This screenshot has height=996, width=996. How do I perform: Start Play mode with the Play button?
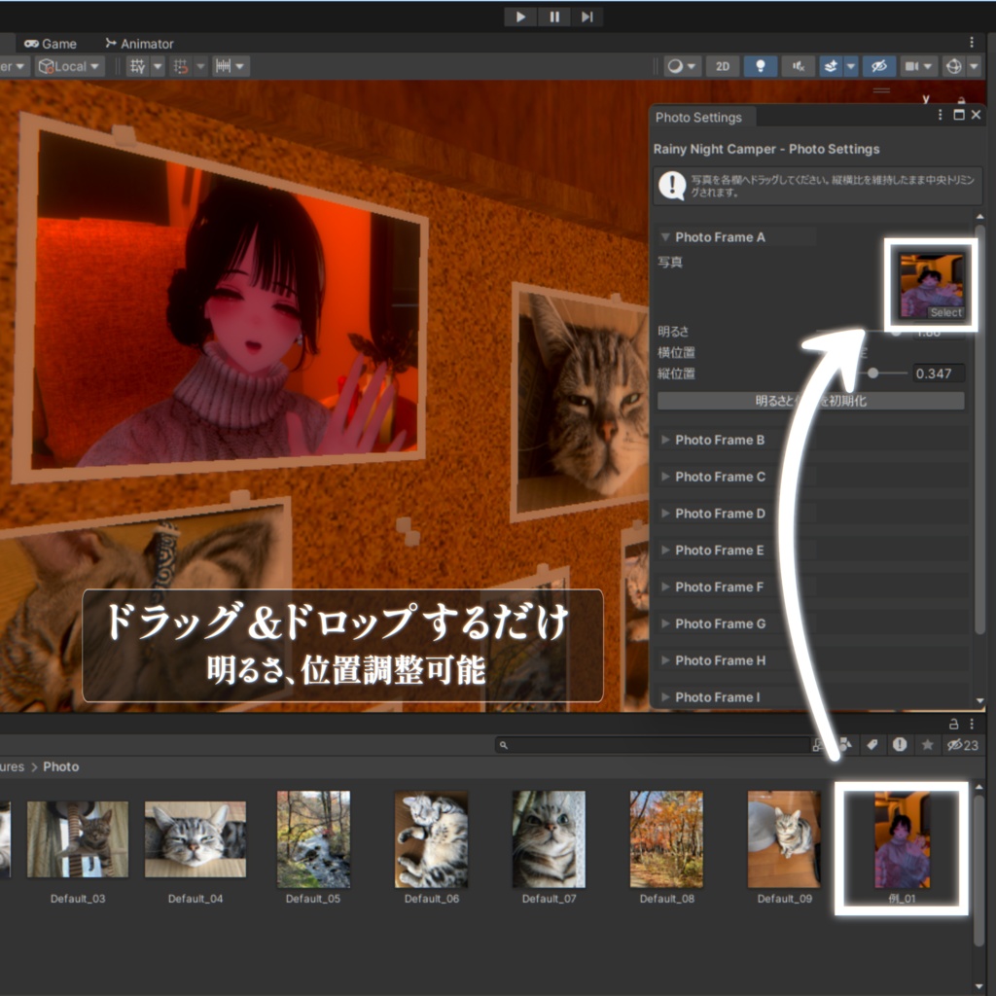point(520,17)
